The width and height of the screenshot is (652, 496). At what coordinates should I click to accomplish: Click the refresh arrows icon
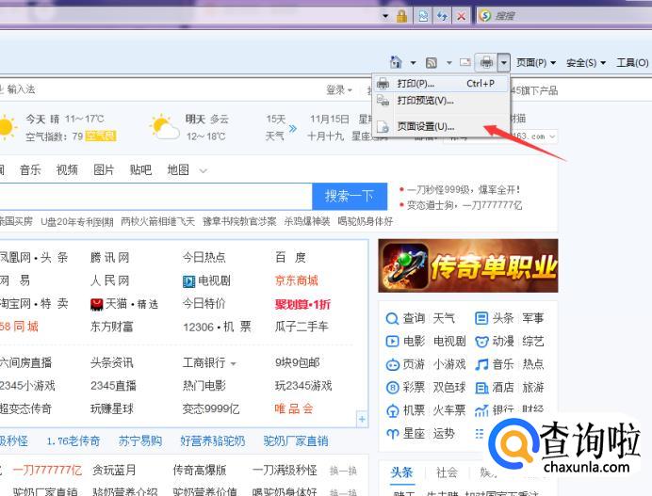point(442,16)
